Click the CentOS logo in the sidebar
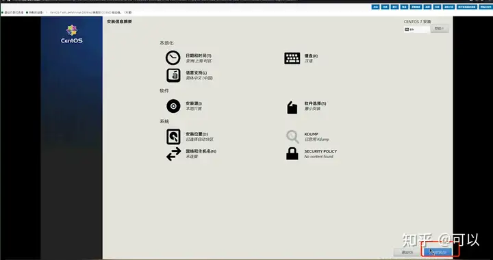The image size is (493, 260). pyautogui.click(x=72, y=34)
